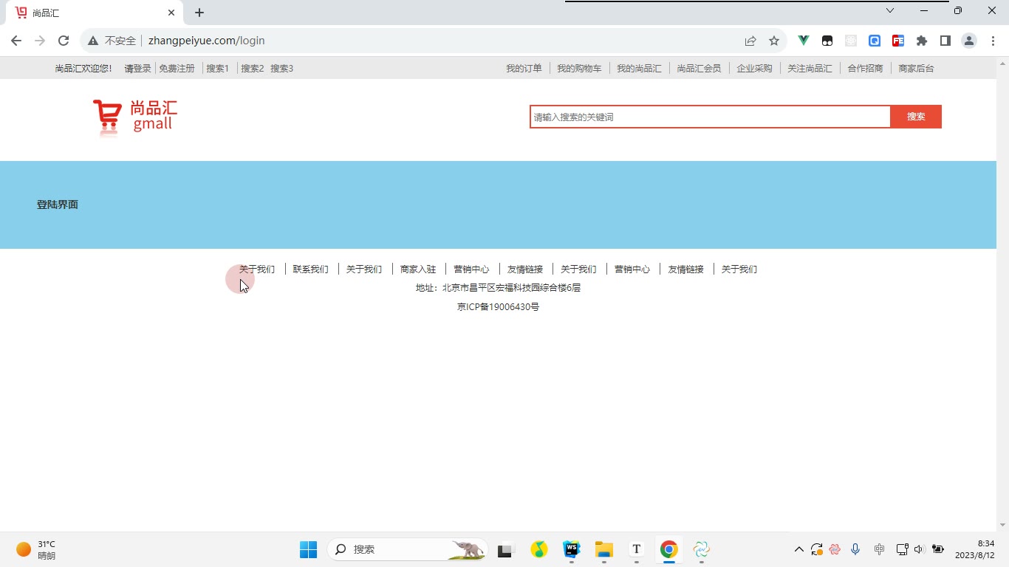The width and height of the screenshot is (1009, 567).
Task: Open WebStorm from the taskbar
Action: (572, 549)
